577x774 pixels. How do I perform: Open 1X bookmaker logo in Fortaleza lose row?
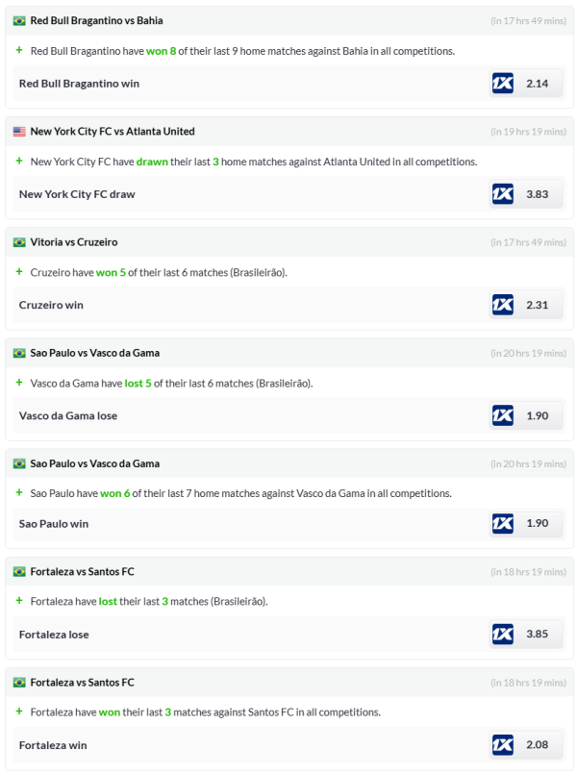(502, 635)
